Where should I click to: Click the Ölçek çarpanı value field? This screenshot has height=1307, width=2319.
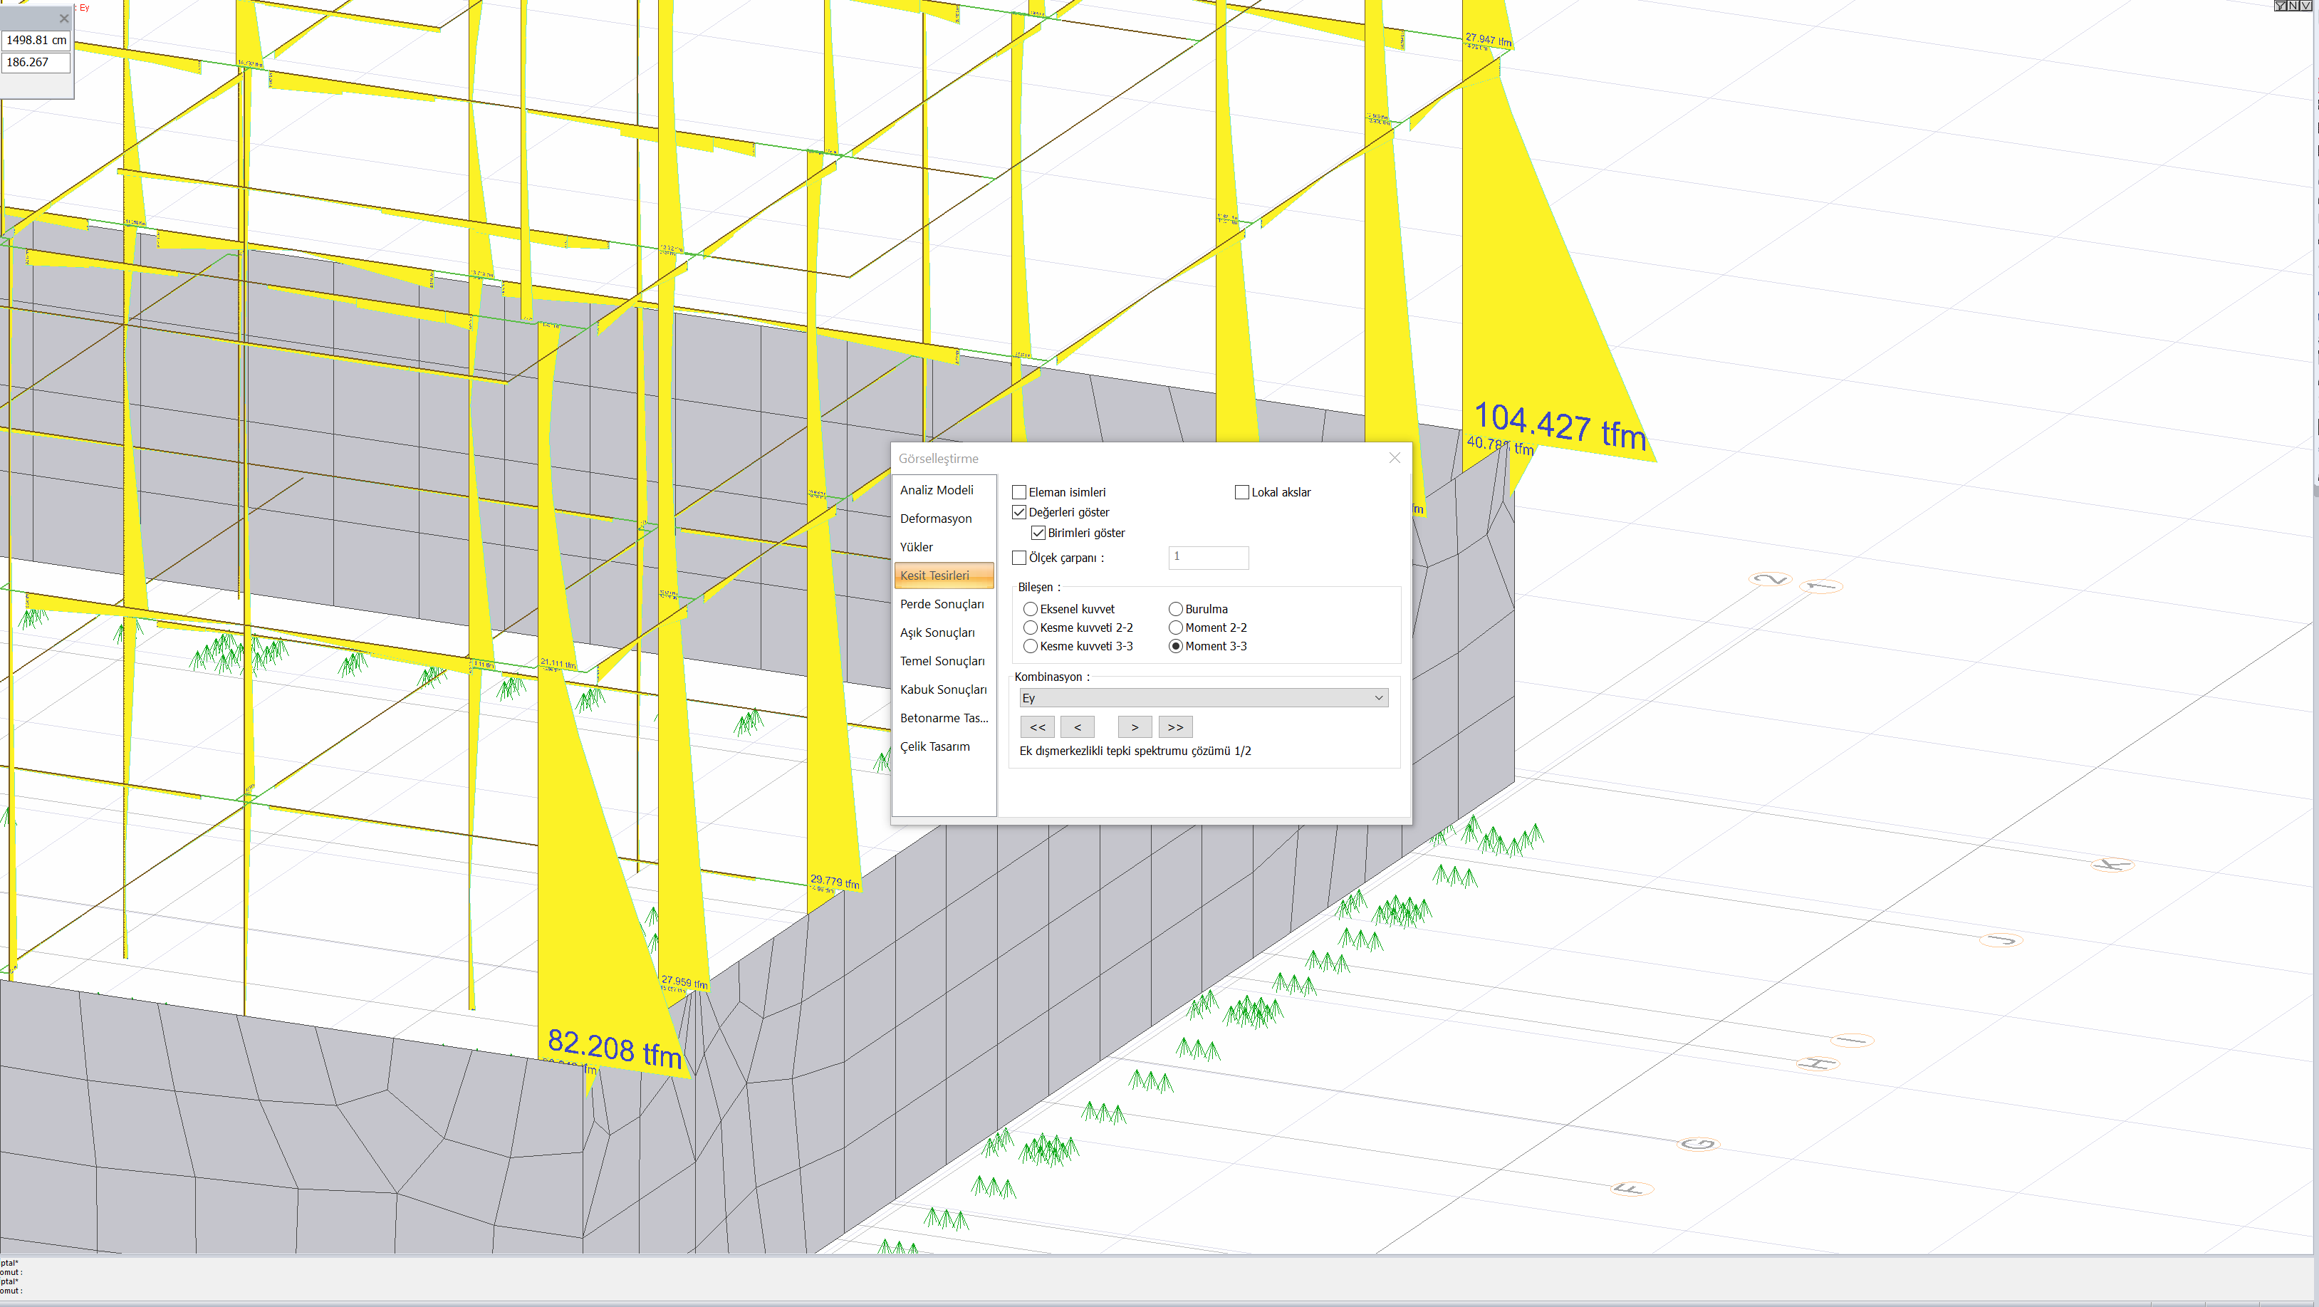[1208, 557]
